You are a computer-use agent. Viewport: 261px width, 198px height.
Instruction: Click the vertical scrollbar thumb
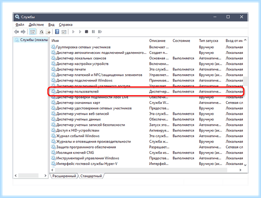245,81
